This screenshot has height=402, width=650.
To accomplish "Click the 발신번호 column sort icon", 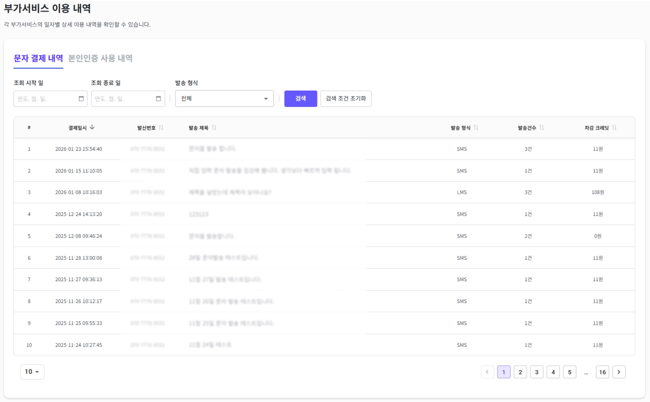I will pos(161,127).
